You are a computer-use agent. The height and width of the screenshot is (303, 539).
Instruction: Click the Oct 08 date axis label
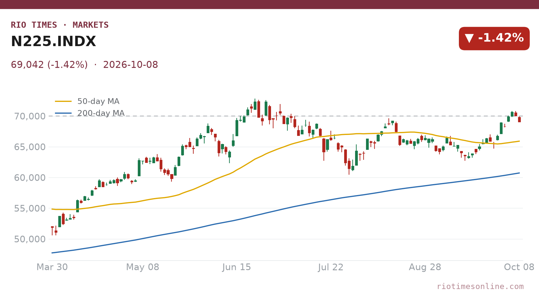(x=519, y=267)
